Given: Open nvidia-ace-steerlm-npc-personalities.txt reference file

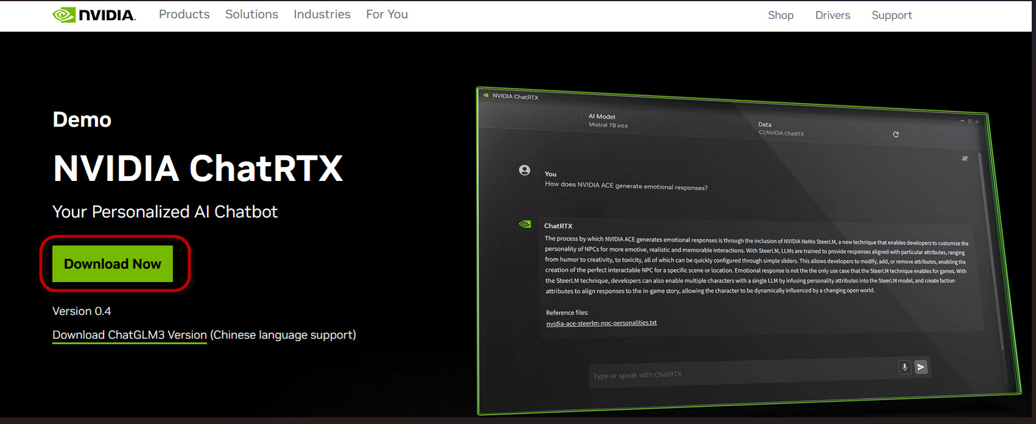Looking at the screenshot, I should click(601, 323).
